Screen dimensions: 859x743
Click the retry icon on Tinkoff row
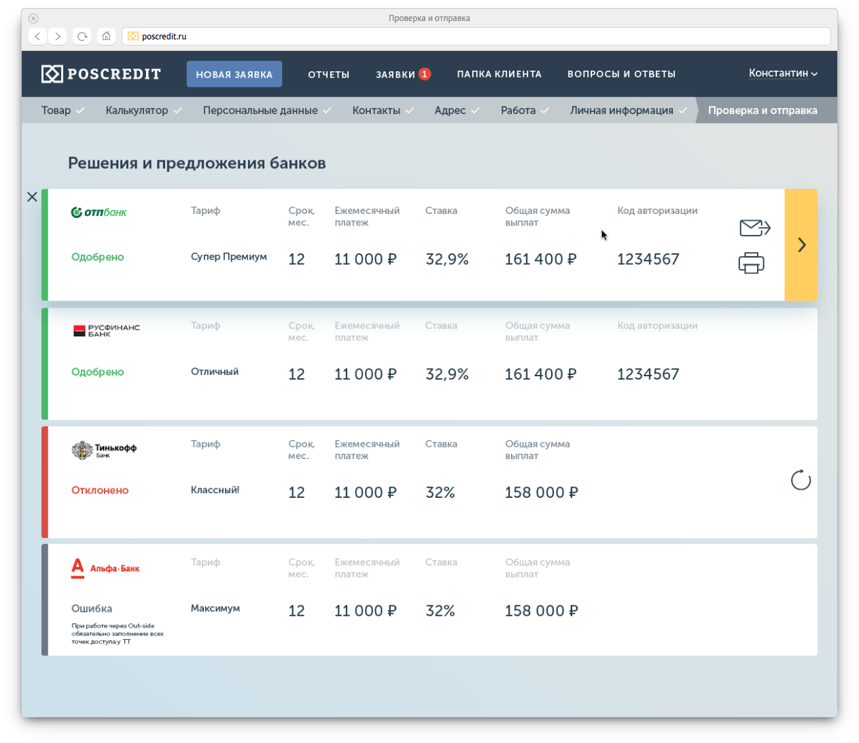801,480
